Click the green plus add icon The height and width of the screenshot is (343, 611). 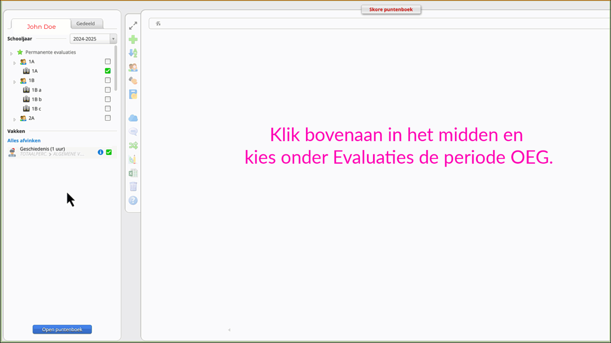click(x=133, y=39)
